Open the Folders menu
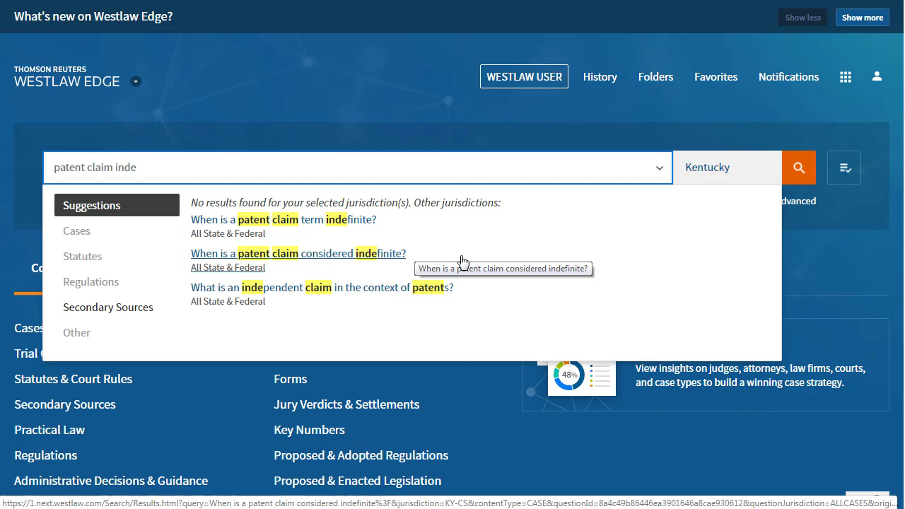This screenshot has width=905, height=509. 655,77
